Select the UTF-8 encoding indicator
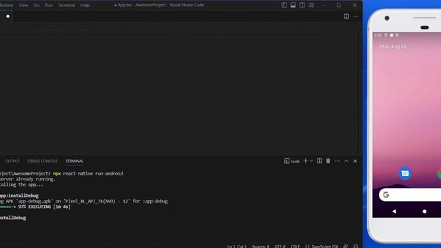The width and height of the screenshot is (441, 248). coord(280,247)
